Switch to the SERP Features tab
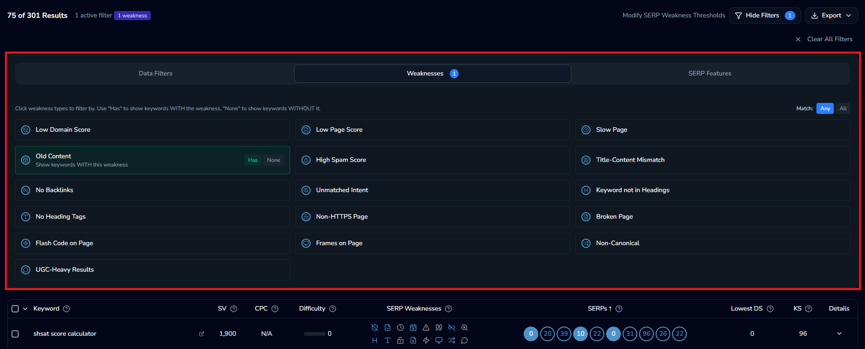 pyautogui.click(x=710, y=74)
